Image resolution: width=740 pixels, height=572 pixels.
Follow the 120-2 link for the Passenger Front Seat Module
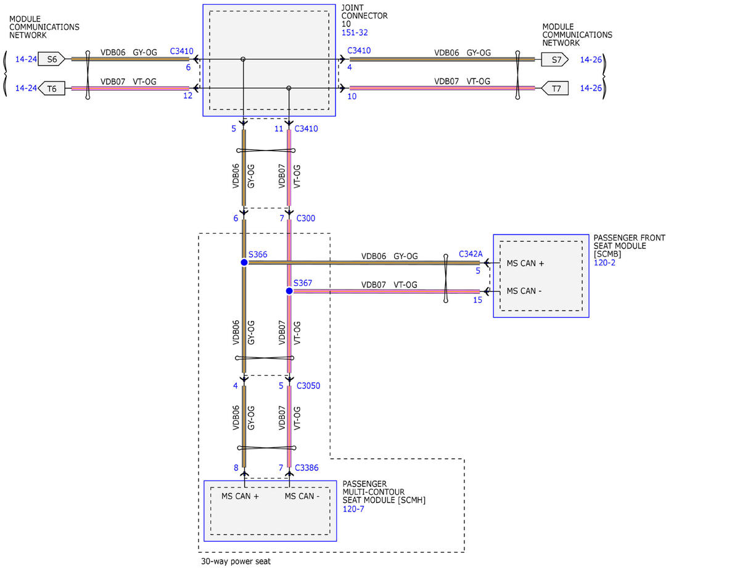pyautogui.click(x=604, y=262)
